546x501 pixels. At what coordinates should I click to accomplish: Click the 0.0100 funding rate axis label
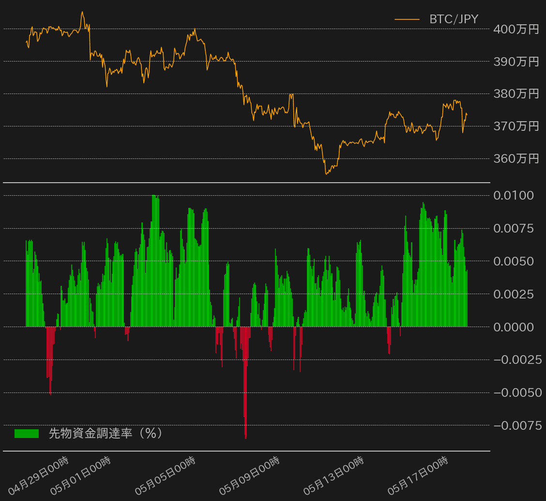[514, 195]
